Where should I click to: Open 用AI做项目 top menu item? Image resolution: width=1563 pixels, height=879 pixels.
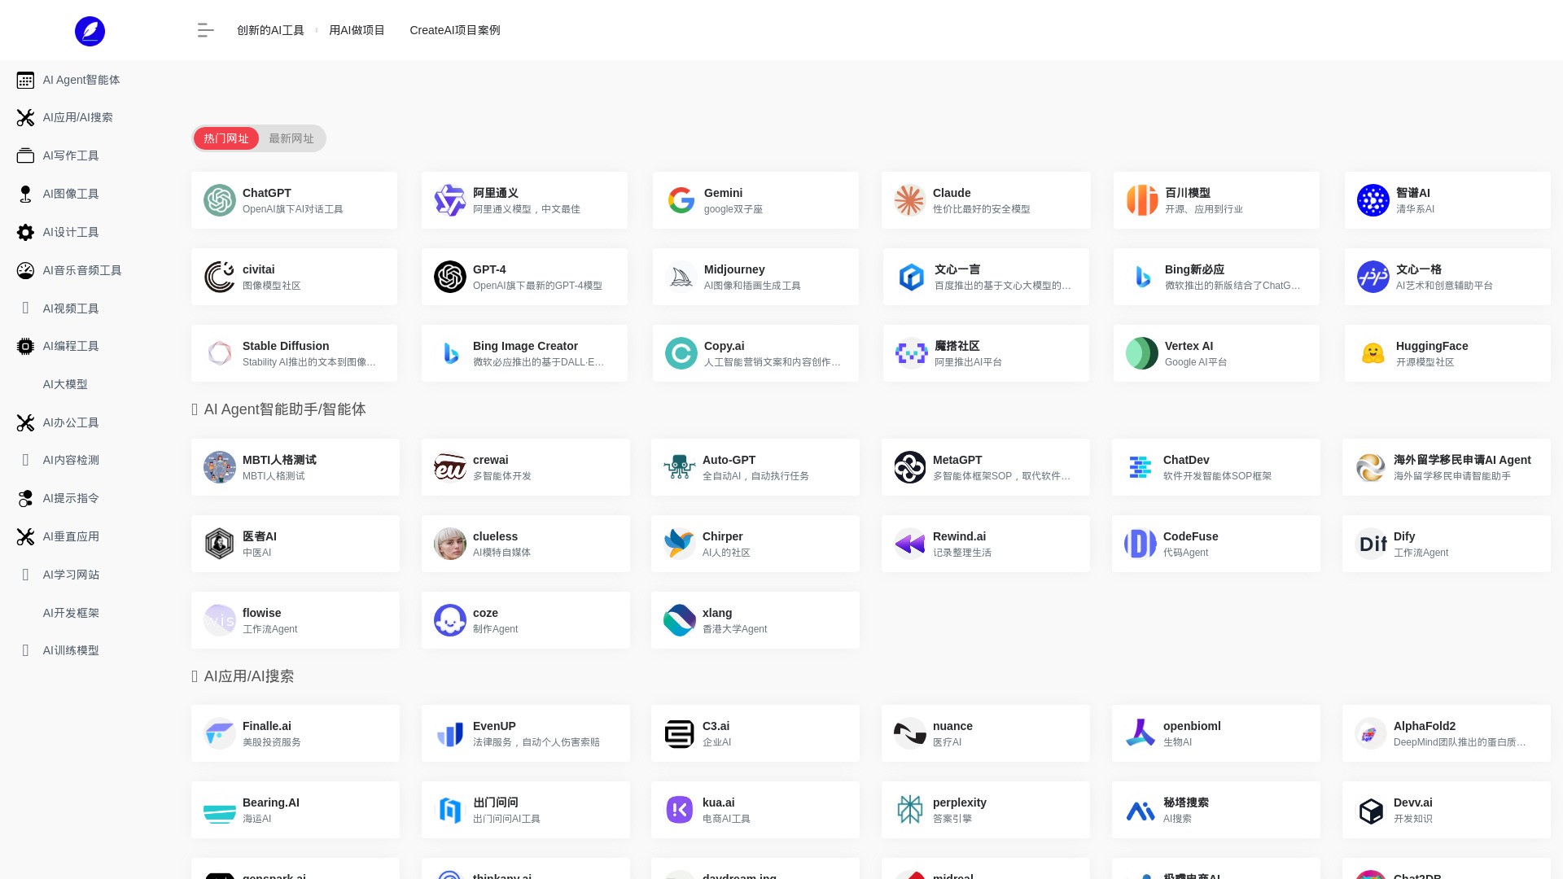point(357,30)
